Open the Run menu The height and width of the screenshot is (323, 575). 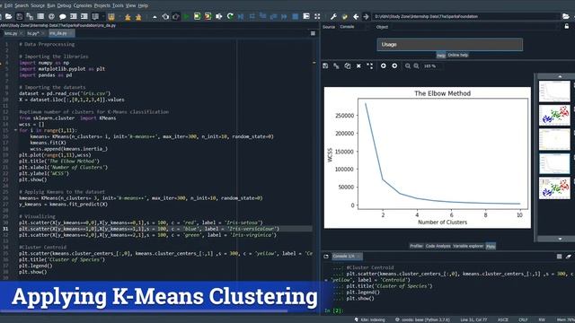pyautogui.click(x=51, y=5)
